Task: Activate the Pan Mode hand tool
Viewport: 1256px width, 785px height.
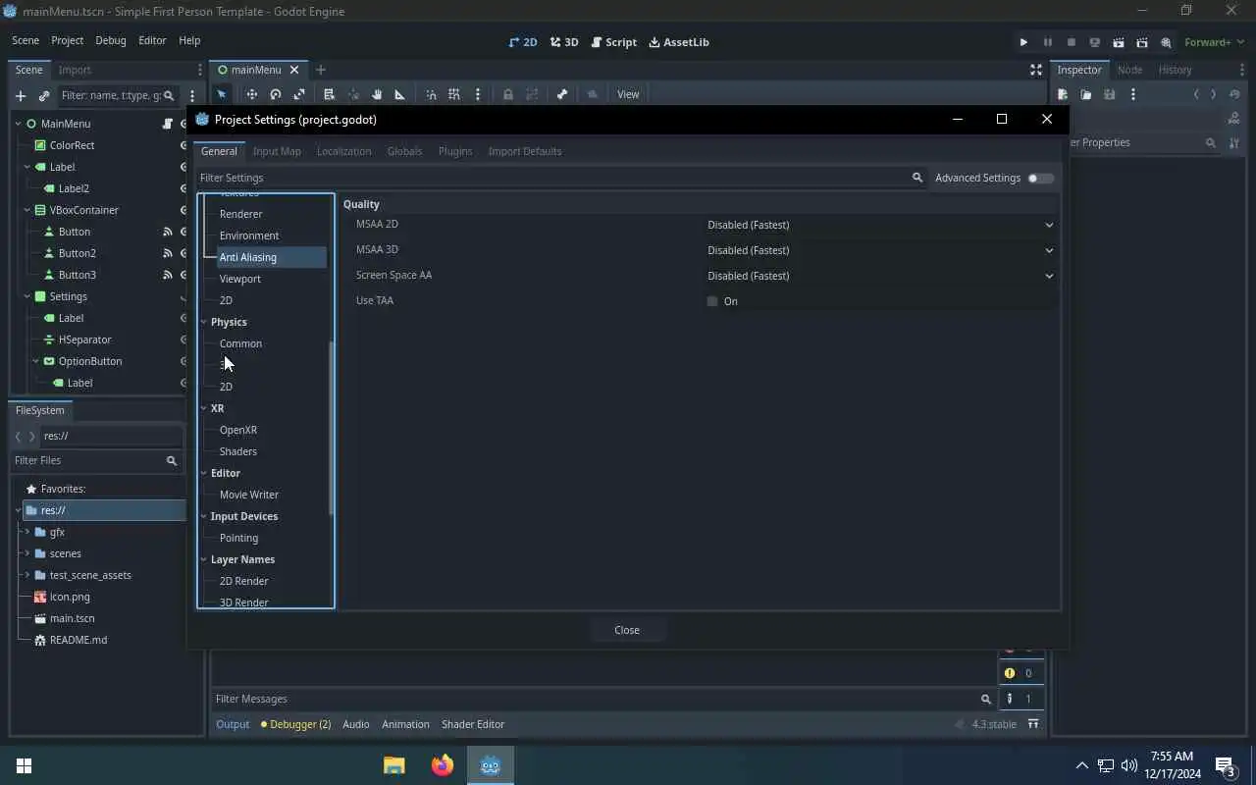Action: [x=377, y=94]
